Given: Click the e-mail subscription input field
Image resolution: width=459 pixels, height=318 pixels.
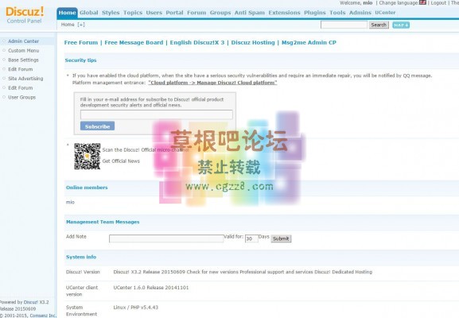Looking at the screenshot, I should coord(157,114).
